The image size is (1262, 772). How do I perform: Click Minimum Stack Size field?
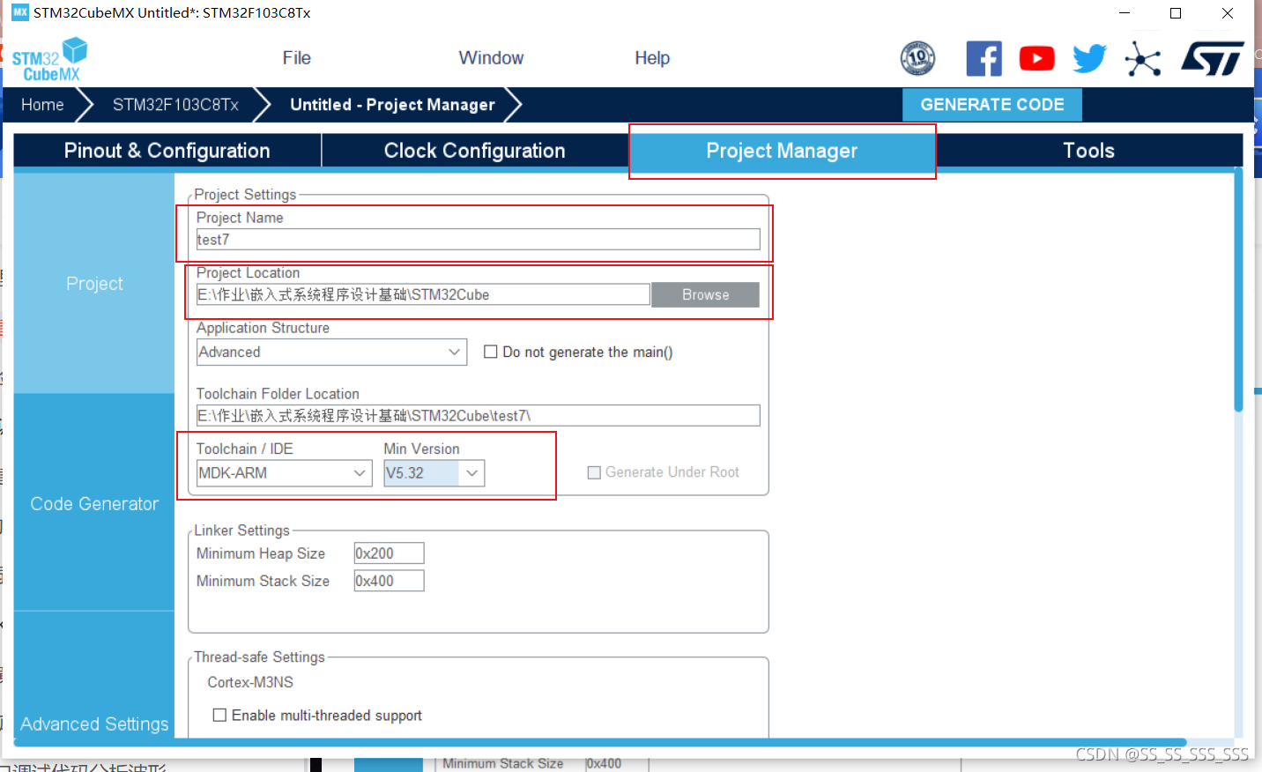pos(389,581)
